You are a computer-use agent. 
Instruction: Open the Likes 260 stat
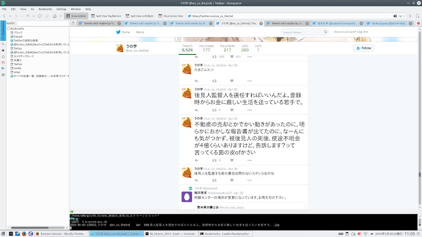click(245, 48)
